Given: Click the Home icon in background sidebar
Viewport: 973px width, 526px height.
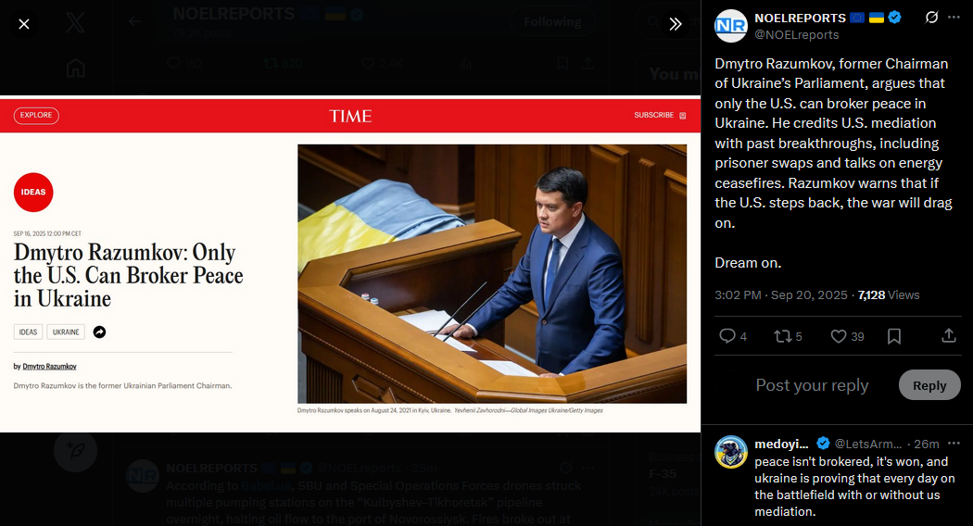Looking at the screenshot, I should (76, 68).
